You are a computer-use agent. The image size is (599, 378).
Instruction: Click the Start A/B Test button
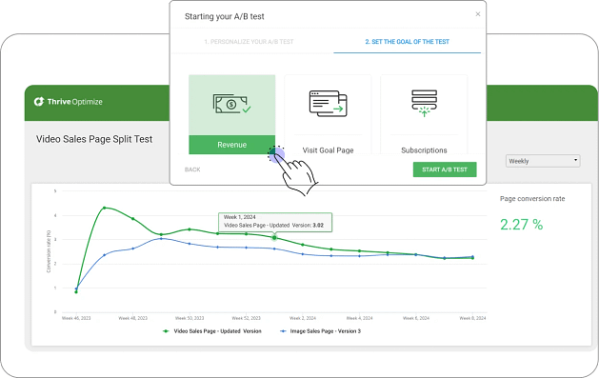coord(445,169)
